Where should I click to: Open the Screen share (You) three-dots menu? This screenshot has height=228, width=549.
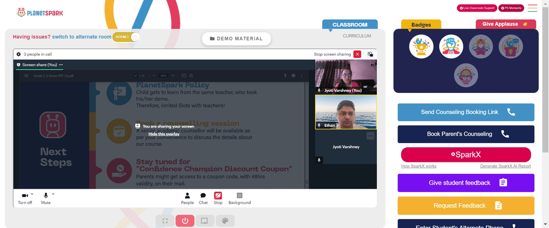pos(61,65)
